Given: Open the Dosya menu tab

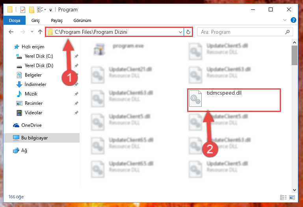Looking at the screenshot, I should 15,20.
